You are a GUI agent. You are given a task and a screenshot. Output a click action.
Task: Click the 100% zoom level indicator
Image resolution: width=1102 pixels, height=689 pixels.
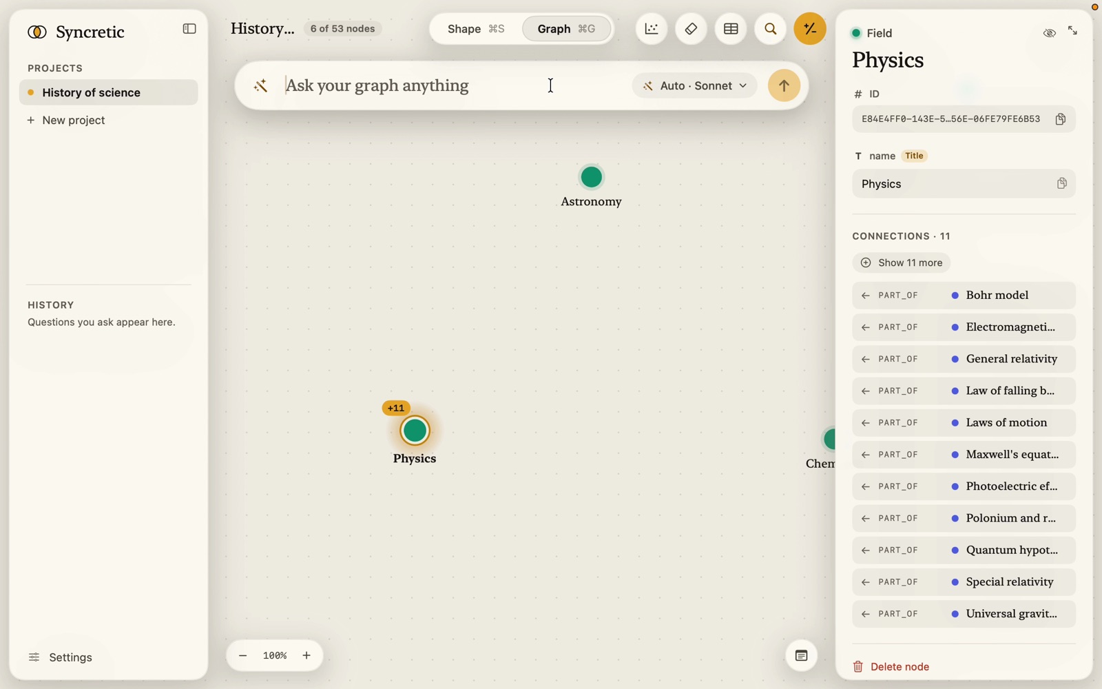click(275, 656)
